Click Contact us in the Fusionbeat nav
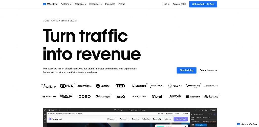 (167, 119)
